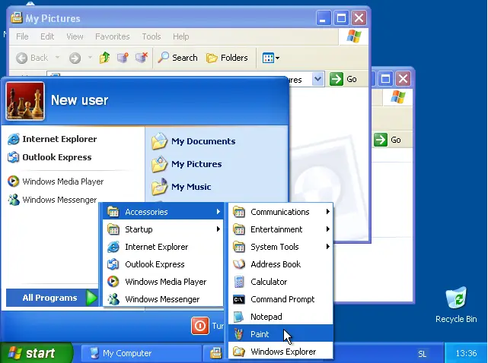Open the Forward history dropdown arrow
Image resolution: width=488 pixels, height=363 pixels.
(x=90, y=58)
